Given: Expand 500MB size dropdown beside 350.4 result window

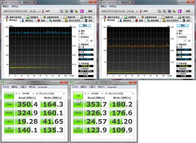Looking at the screenshot, I should pyautogui.click(x=33, y=93).
